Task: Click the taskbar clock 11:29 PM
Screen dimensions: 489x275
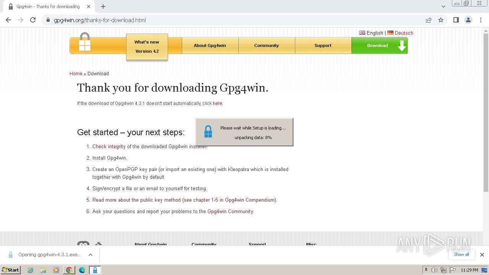Action: [470, 270]
